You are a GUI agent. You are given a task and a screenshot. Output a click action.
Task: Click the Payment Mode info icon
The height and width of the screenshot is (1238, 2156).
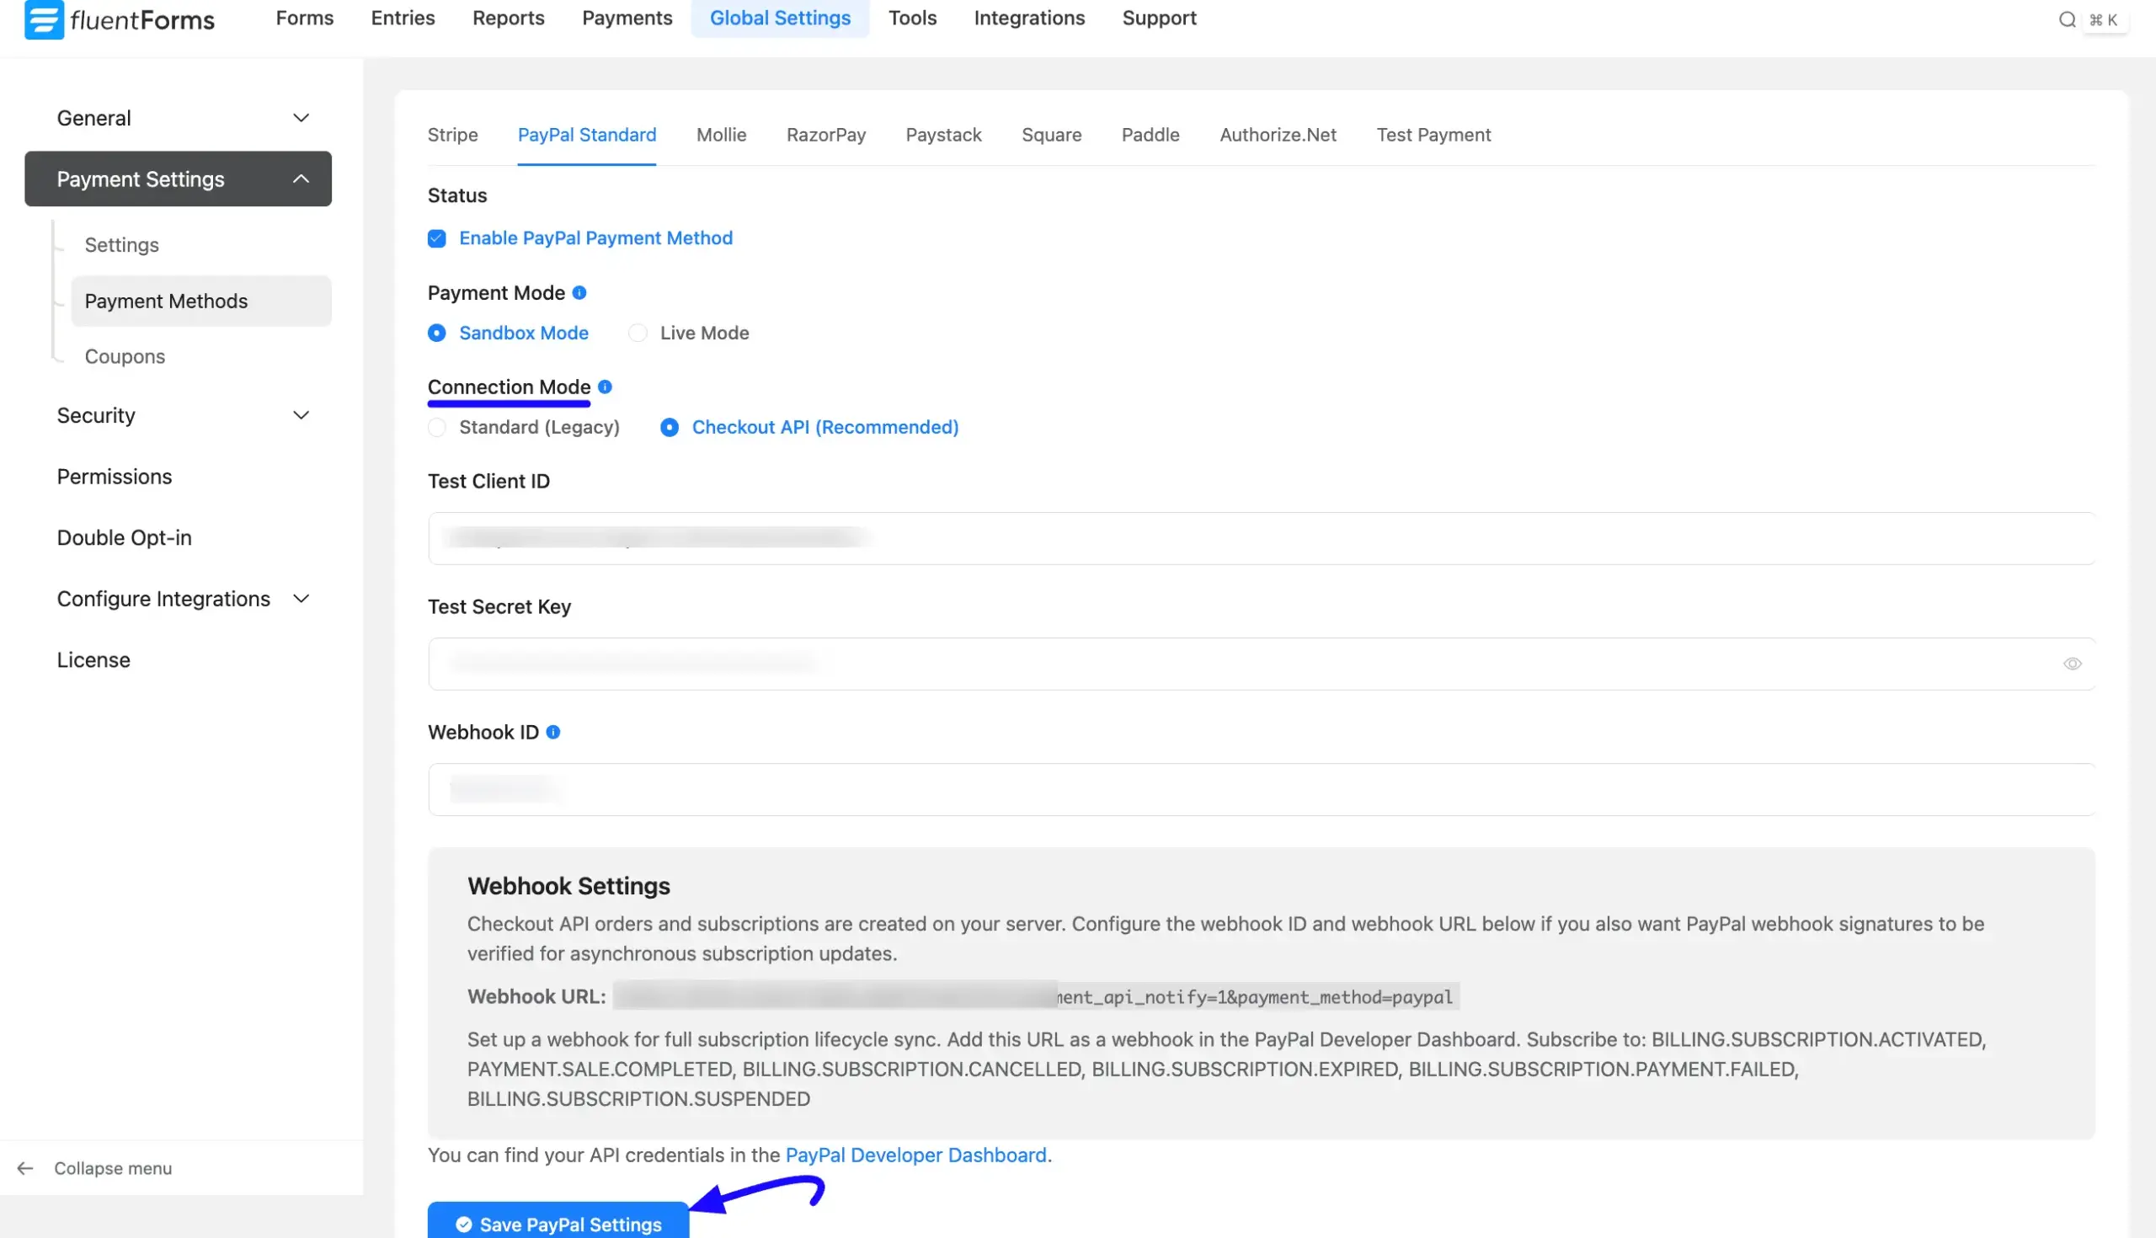tap(579, 292)
